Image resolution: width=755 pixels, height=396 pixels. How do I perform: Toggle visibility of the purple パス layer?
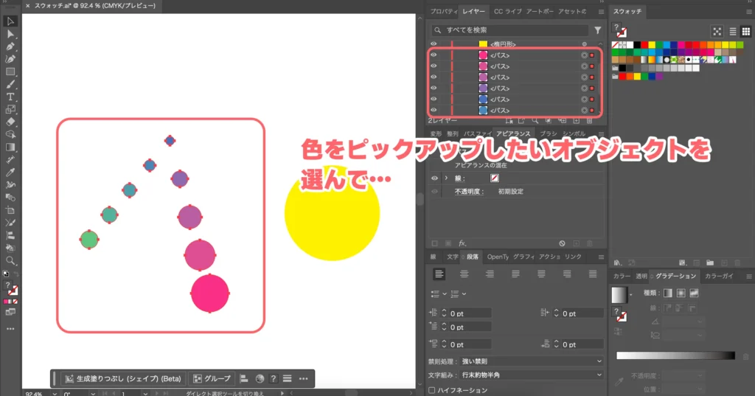[x=434, y=88]
